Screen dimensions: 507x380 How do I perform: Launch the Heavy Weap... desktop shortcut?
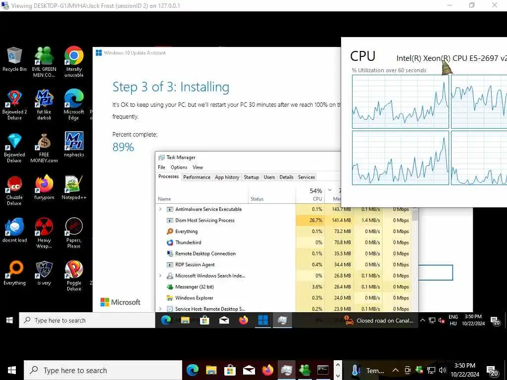(x=44, y=233)
